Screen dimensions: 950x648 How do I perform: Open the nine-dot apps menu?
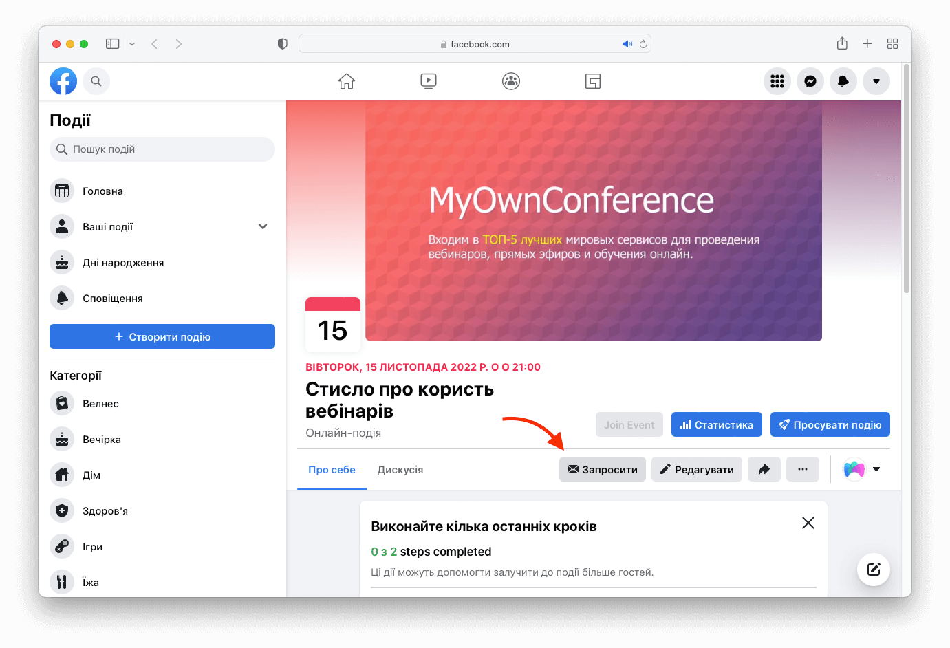pos(777,81)
